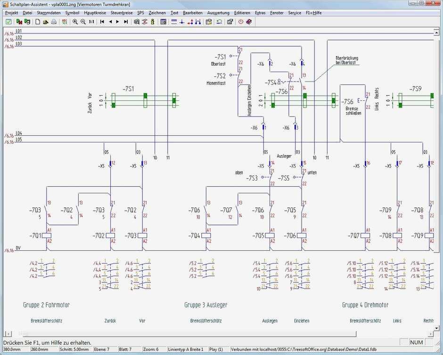Click the zoom in magnifier icon
The image size is (443, 355).
tap(75, 22)
